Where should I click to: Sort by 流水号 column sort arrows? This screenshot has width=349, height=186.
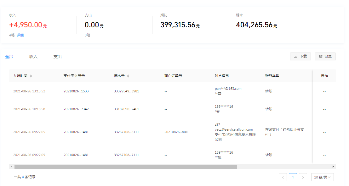pos(128,76)
